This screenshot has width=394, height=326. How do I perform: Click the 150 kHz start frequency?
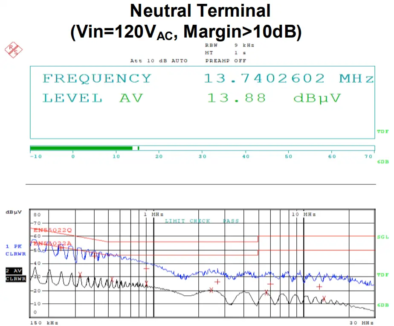tap(44, 323)
